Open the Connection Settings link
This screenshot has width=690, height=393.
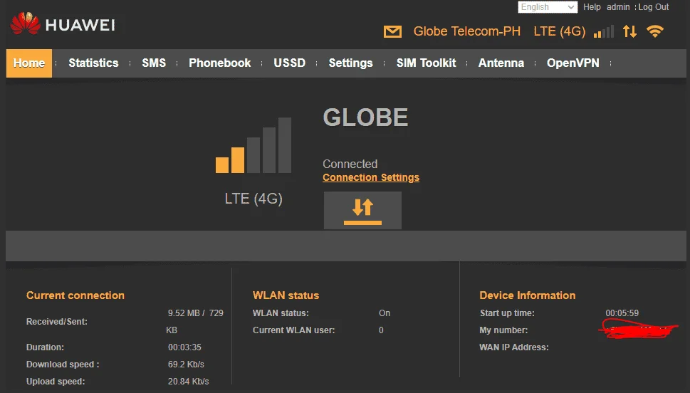coord(371,177)
